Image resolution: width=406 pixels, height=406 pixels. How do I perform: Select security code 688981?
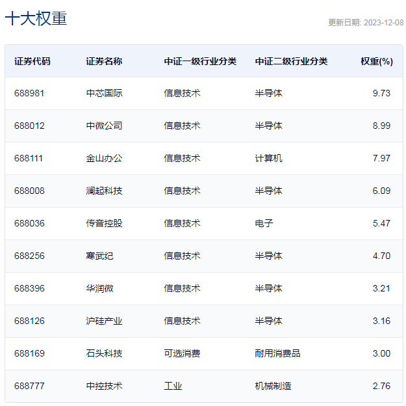(x=29, y=93)
